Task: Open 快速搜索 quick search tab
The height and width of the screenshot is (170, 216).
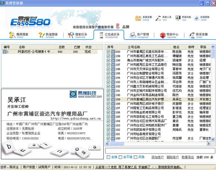Action: click(48, 35)
